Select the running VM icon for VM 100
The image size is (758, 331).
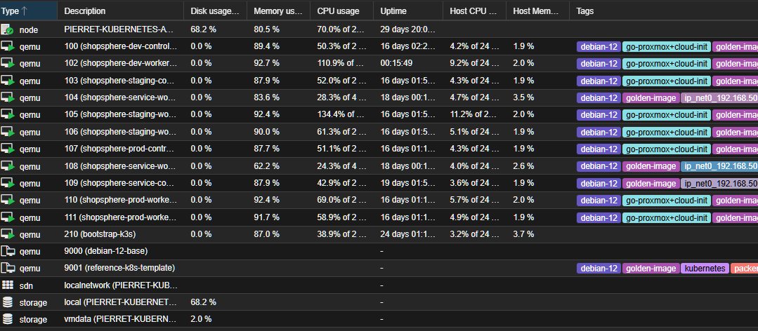click(7, 47)
